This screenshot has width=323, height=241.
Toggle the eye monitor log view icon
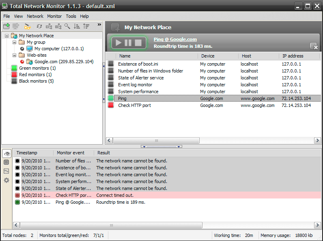pos(7,154)
